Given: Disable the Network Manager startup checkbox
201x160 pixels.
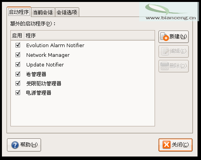Looking at the screenshot, I should (18, 55).
